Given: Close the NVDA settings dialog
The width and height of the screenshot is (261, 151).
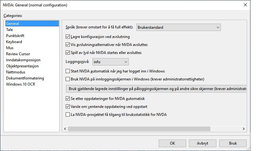Looking at the screenshot, I should 245,5.
